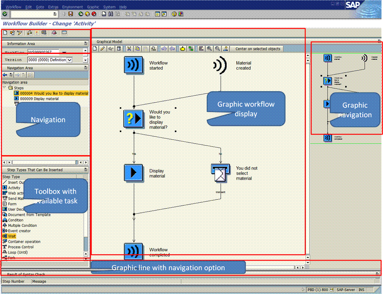Click the Copy icon in Graphical Model toolbar

point(137,49)
